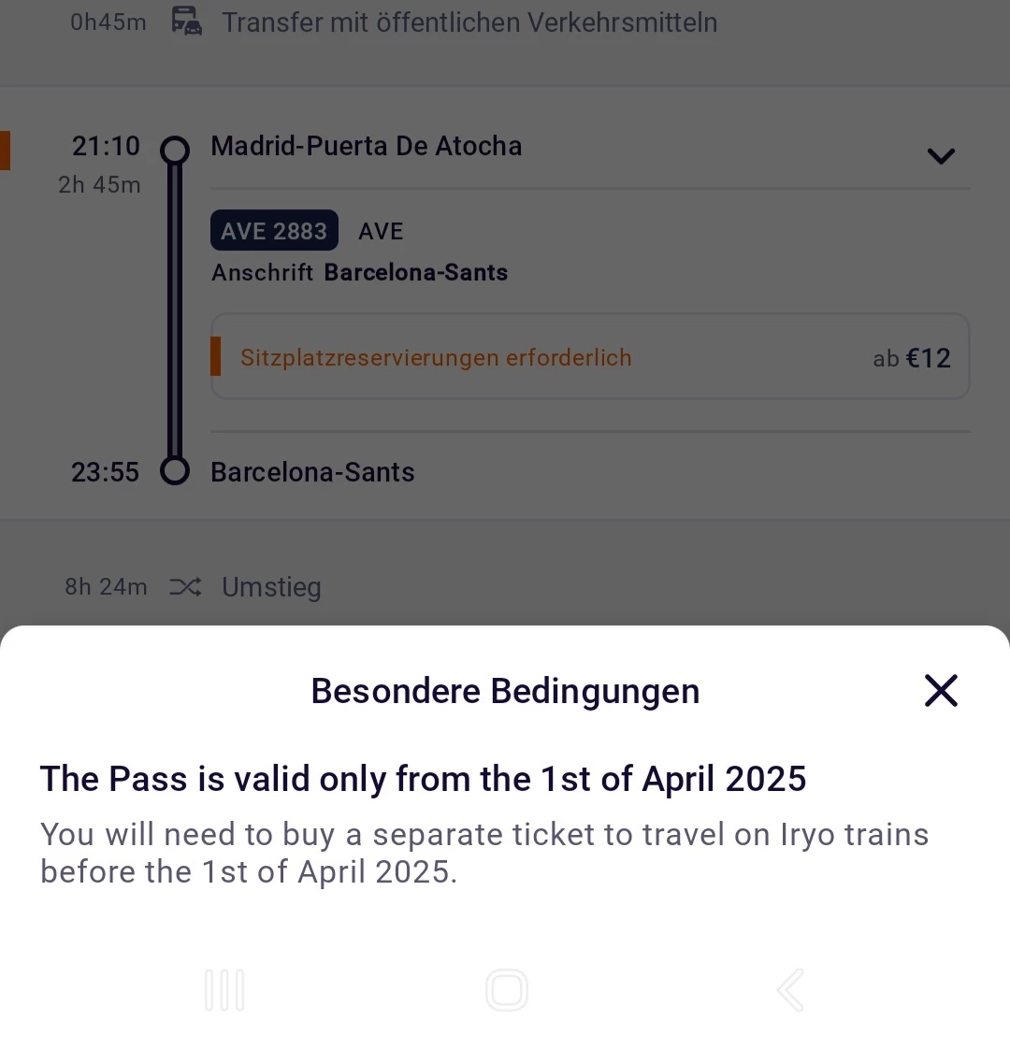The height and width of the screenshot is (1049, 1010).
Task: Tap the Android home button
Action: pos(507,990)
